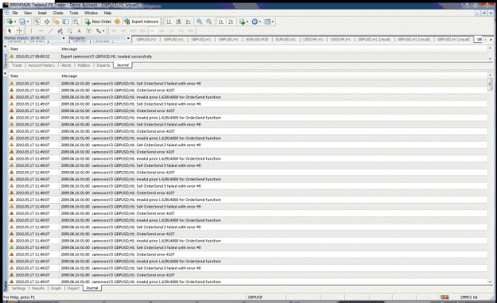Open the Charts menu
497x303 pixels.
pyautogui.click(x=58, y=13)
